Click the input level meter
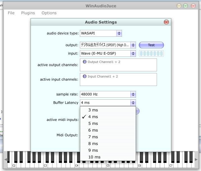 [151, 53]
